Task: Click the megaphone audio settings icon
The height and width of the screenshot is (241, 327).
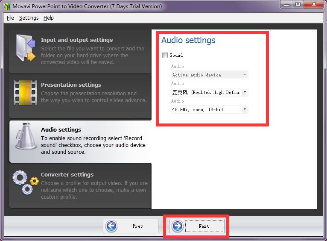Action: (x=26, y=136)
